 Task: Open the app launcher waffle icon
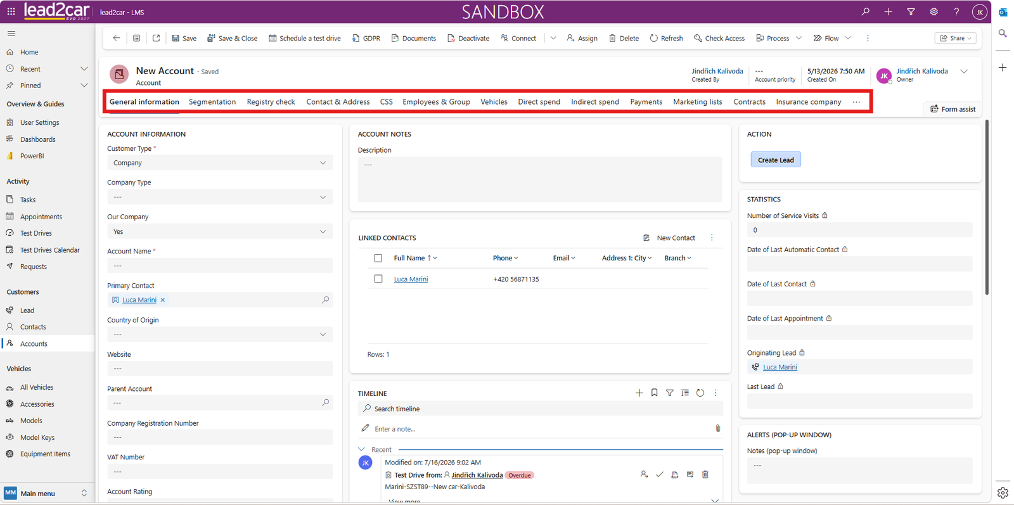[11, 11]
